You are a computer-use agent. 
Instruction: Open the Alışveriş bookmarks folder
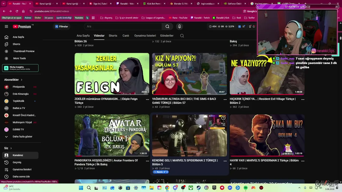[106, 18]
